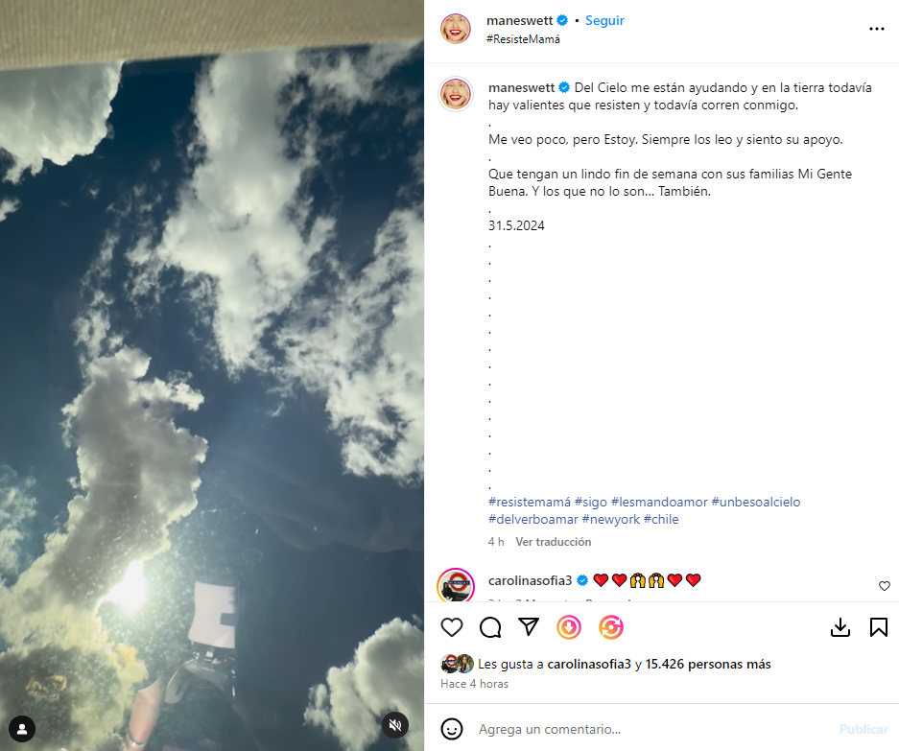Download the post with arrow icon
Image resolution: width=899 pixels, height=751 pixels.
pos(840,627)
